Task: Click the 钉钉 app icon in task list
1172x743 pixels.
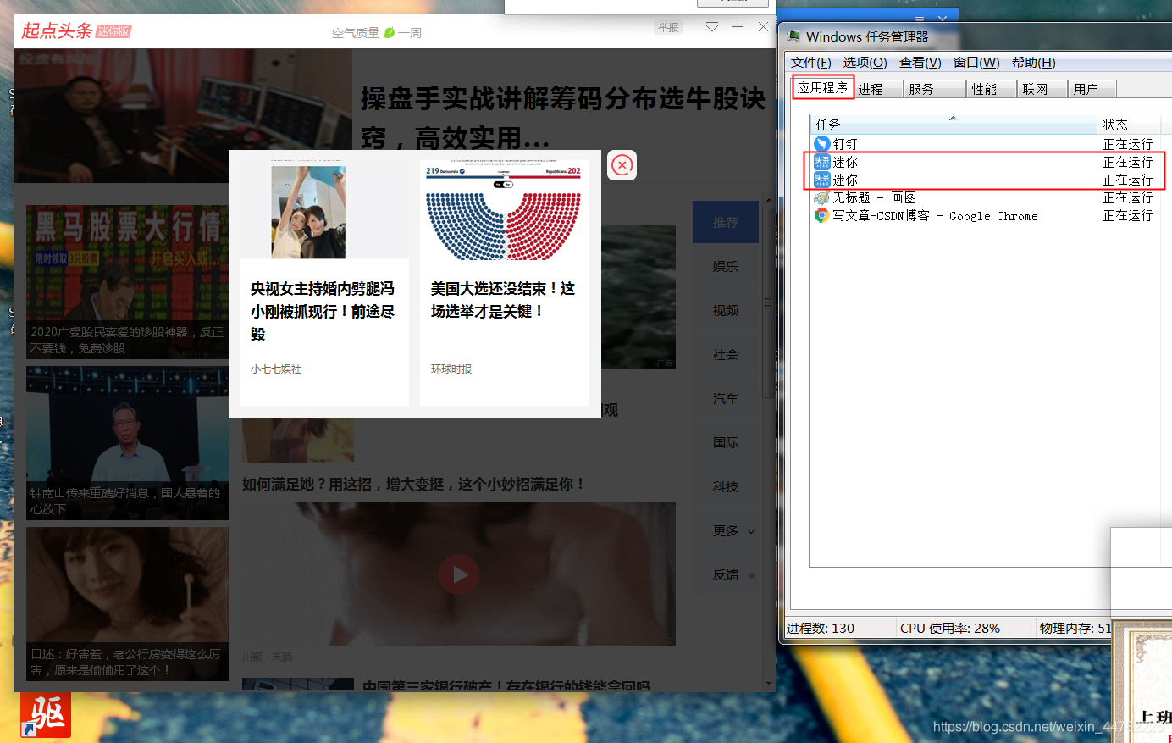Action: click(821, 144)
